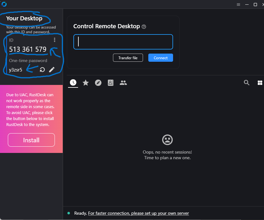Click the help icon beside Control Remote Desktop
264x220 pixels.
point(144,27)
